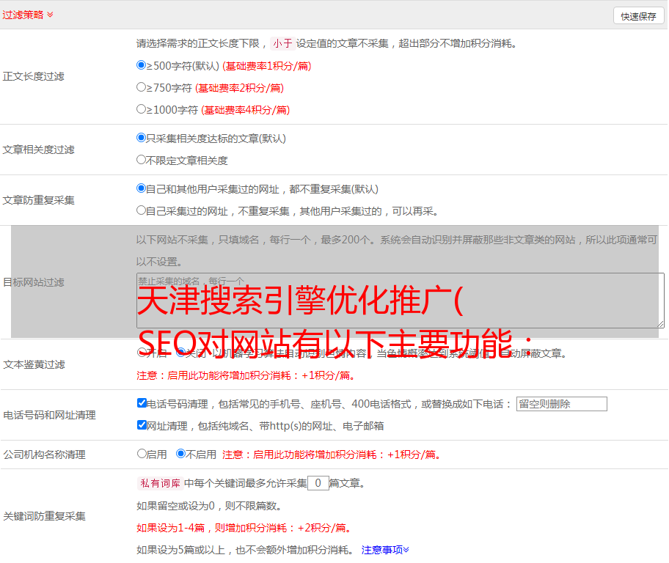The height and width of the screenshot is (563, 669).
Task: Click the 私有词库 tag label
Action: tap(159, 483)
